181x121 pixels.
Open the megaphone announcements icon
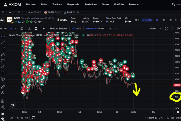[157, 20]
